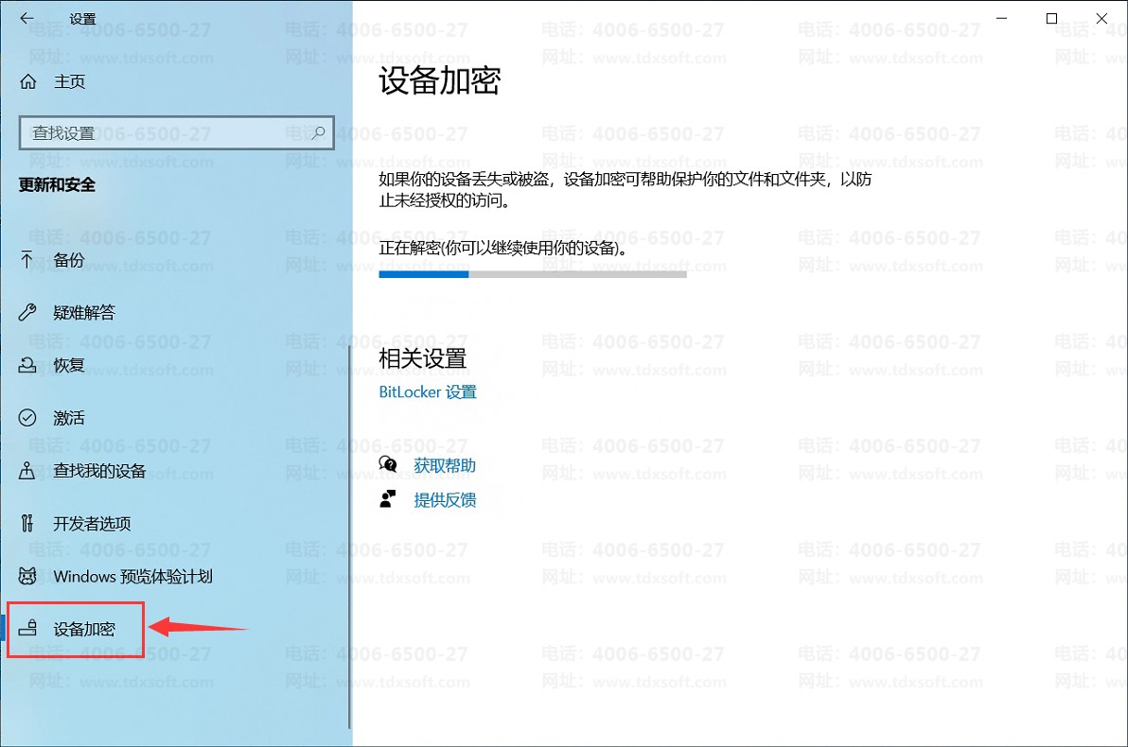Click the 恢复 recovery icon
This screenshot has width=1128, height=747.
point(27,365)
